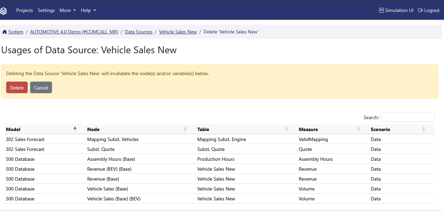Click the stacked layers app logo
444x213 pixels.
tap(4, 11)
